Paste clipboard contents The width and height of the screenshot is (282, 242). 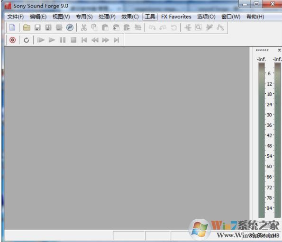[105, 27]
